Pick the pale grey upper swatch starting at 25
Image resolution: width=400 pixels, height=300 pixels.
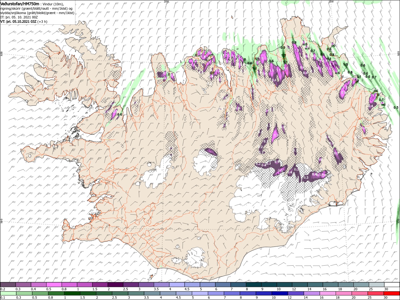pyautogui.click(x=376, y=285)
